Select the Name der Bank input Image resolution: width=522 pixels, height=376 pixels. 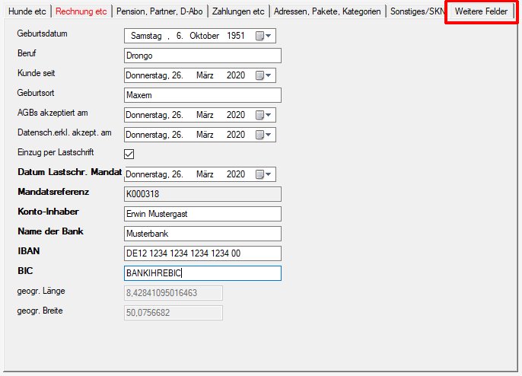click(202, 234)
